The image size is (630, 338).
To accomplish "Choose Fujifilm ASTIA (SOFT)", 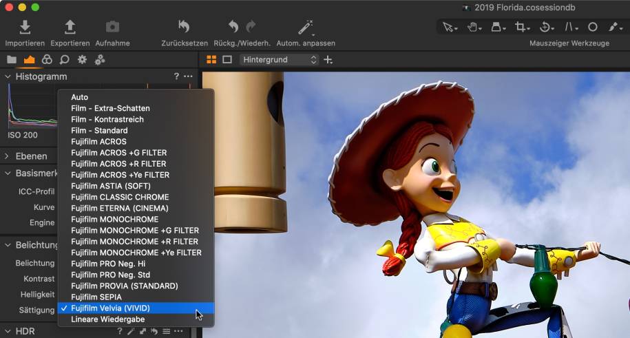I will tap(136, 186).
